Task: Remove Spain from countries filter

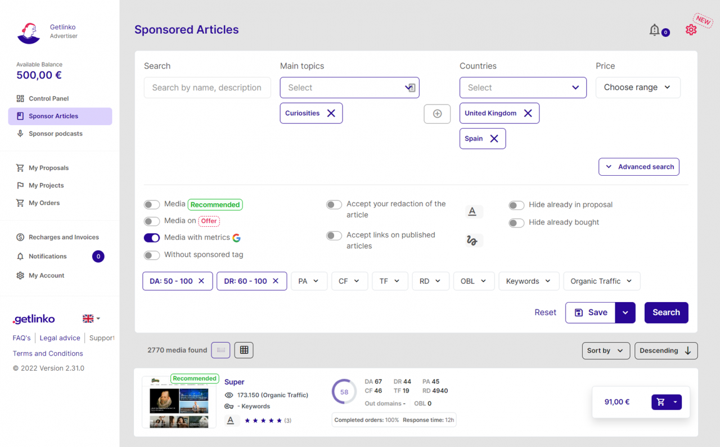Action: point(494,139)
